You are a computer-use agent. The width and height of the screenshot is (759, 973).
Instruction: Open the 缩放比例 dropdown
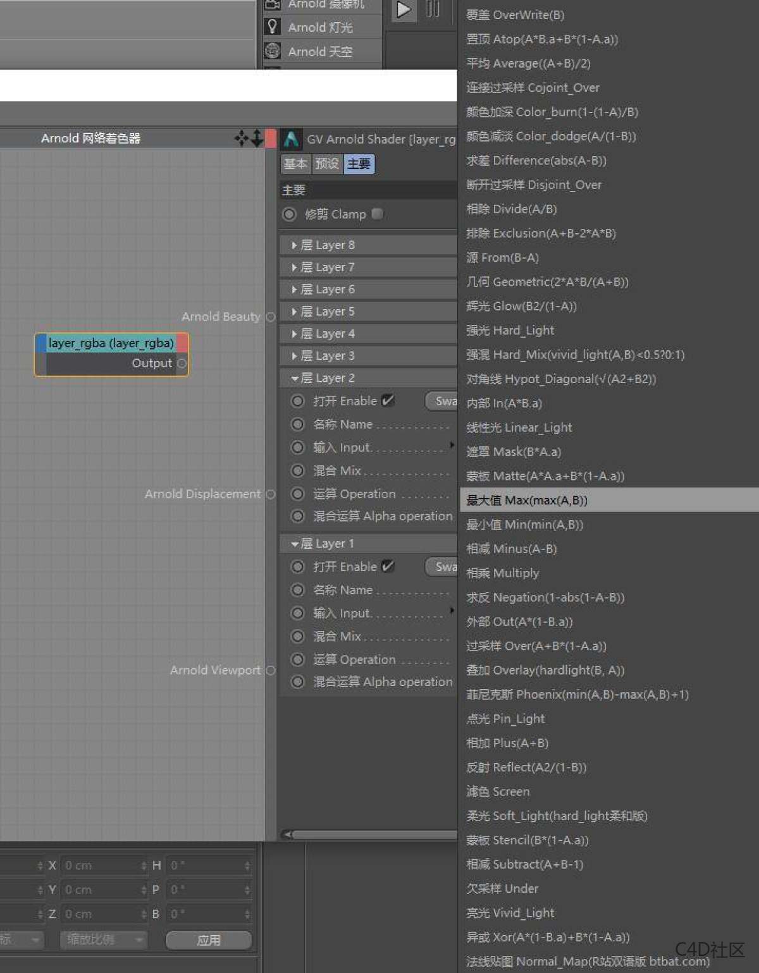pos(104,939)
